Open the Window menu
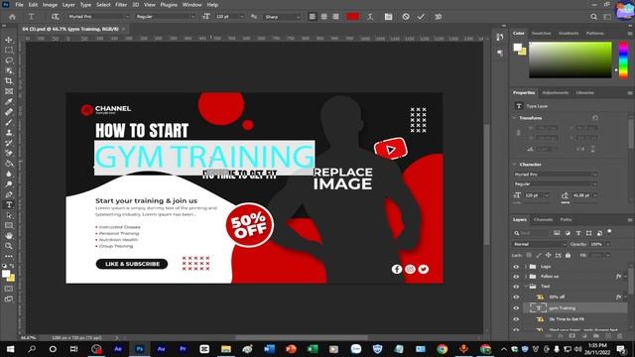 tap(191, 5)
